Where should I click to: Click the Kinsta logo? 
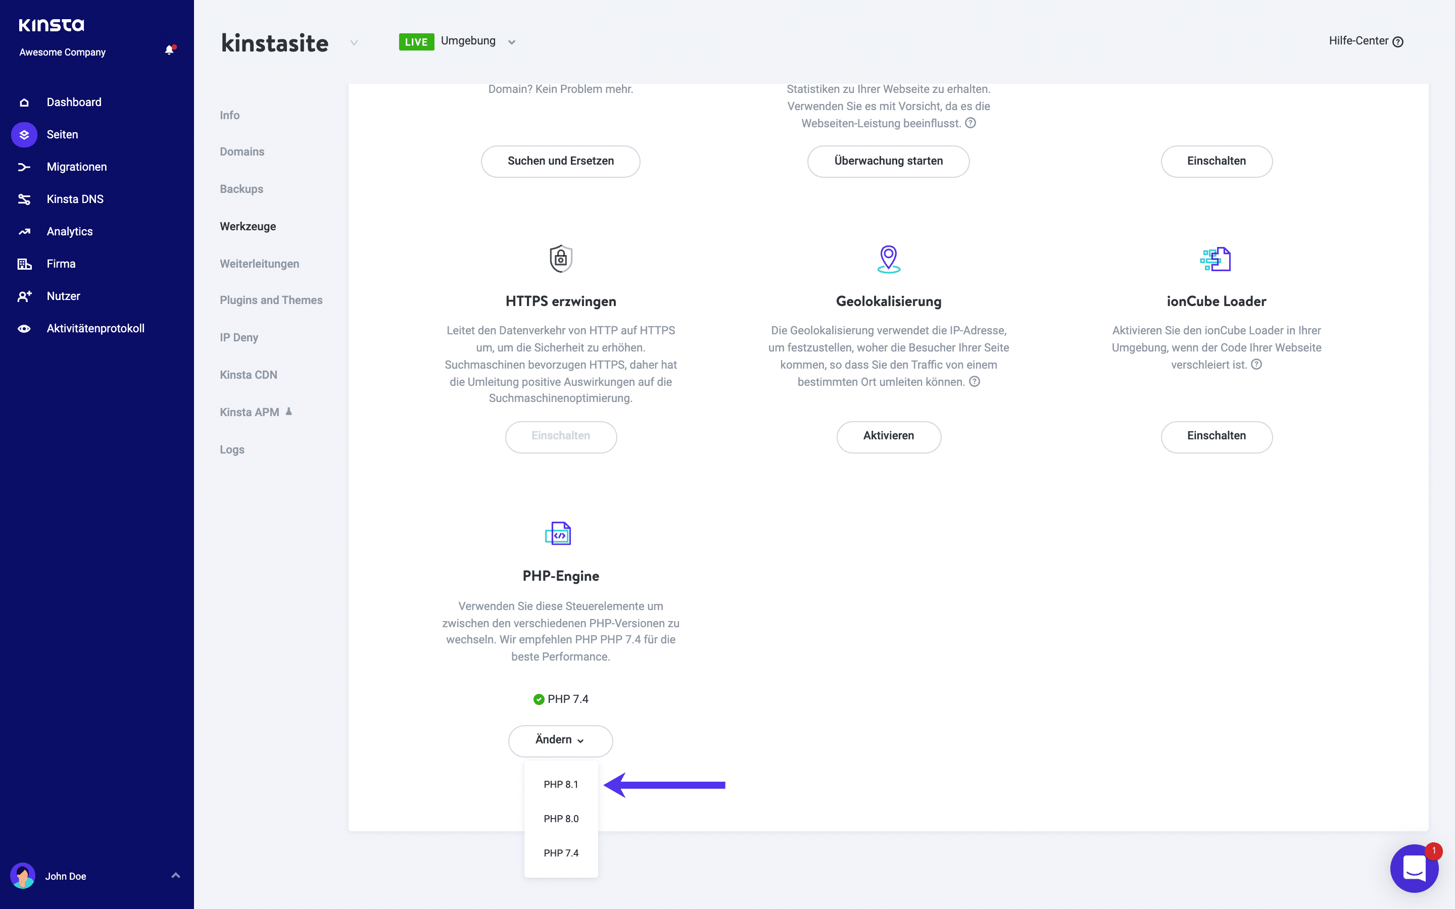(52, 25)
